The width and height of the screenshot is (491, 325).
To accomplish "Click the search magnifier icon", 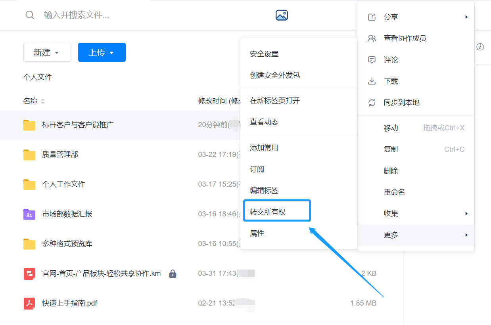I will (x=30, y=15).
